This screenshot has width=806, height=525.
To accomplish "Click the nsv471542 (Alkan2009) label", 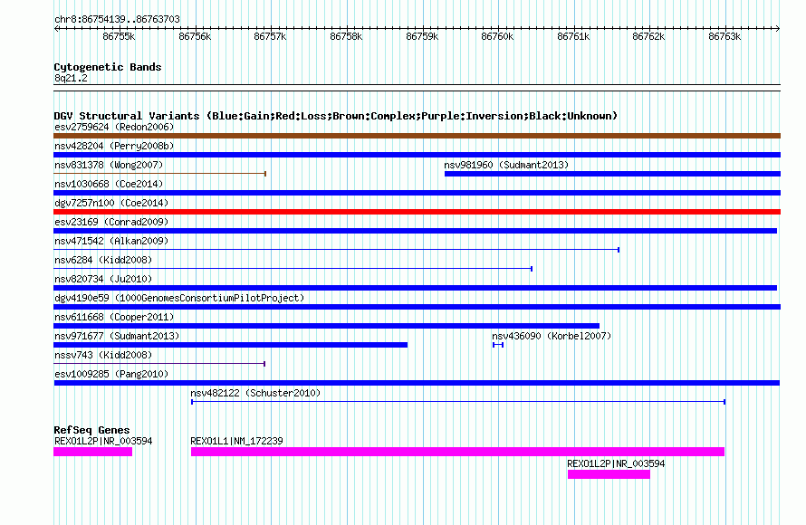I will pyautogui.click(x=111, y=241).
